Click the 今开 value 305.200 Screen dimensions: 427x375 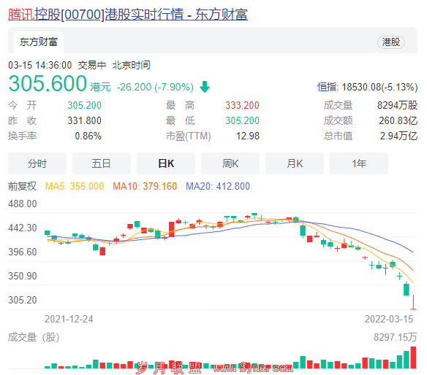pos(84,106)
